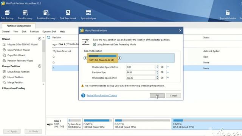242x136 pixels.
Task: Open the Data Recovery tool
Action: pos(25,15)
